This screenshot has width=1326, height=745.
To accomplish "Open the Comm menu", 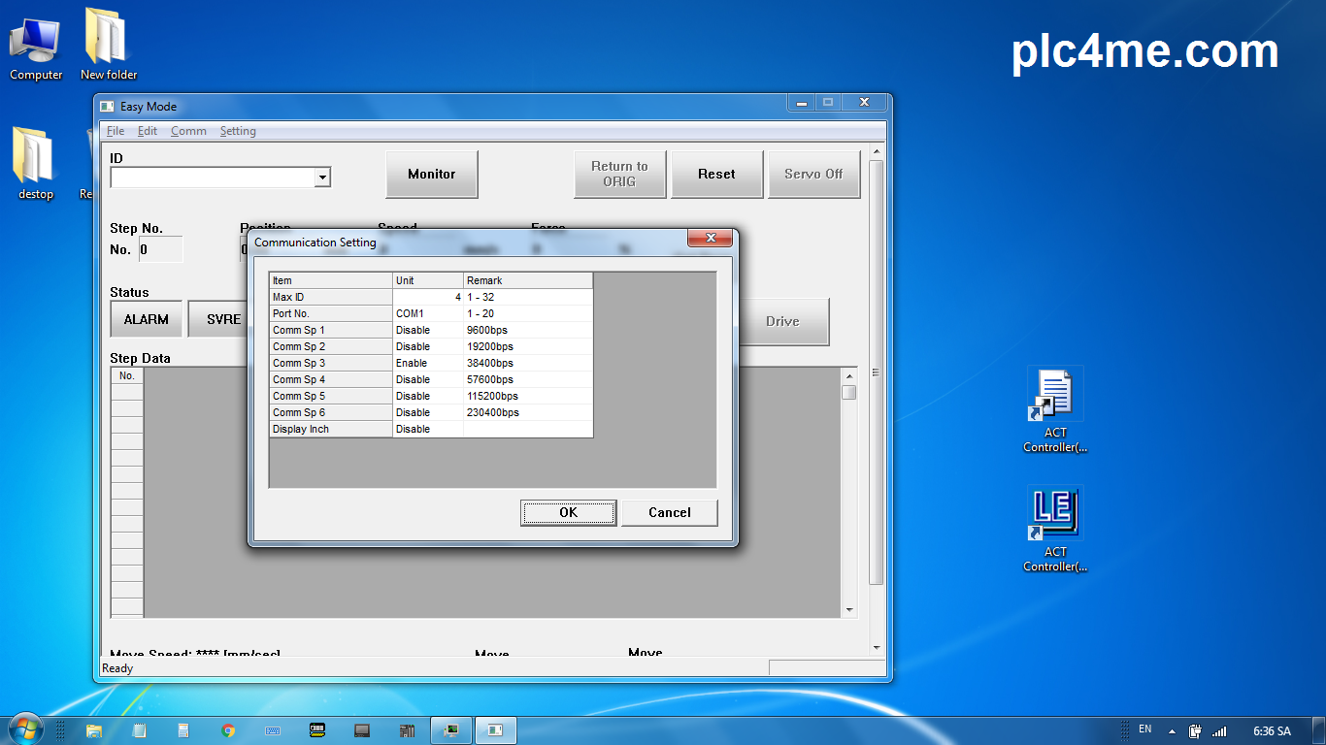I will (188, 130).
